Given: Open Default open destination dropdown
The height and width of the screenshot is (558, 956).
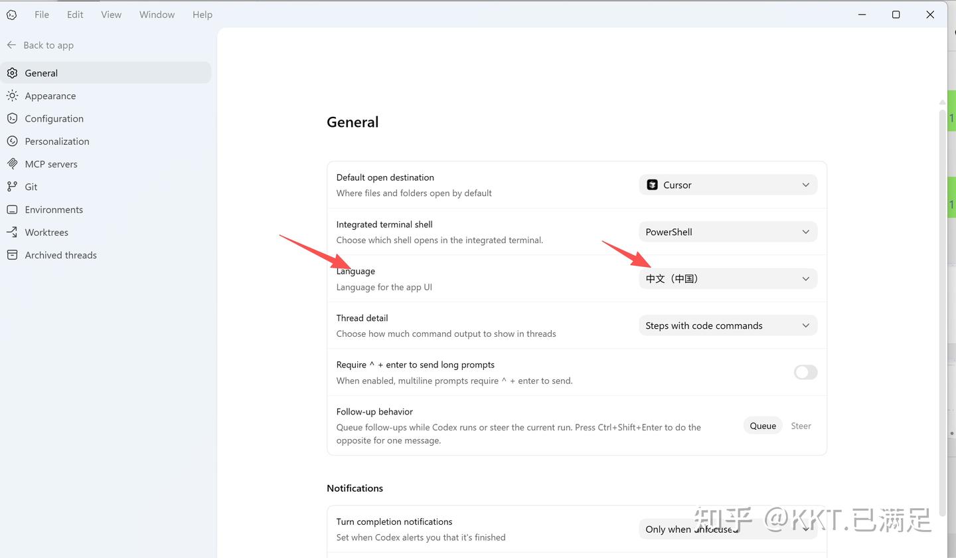Looking at the screenshot, I should coord(728,185).
